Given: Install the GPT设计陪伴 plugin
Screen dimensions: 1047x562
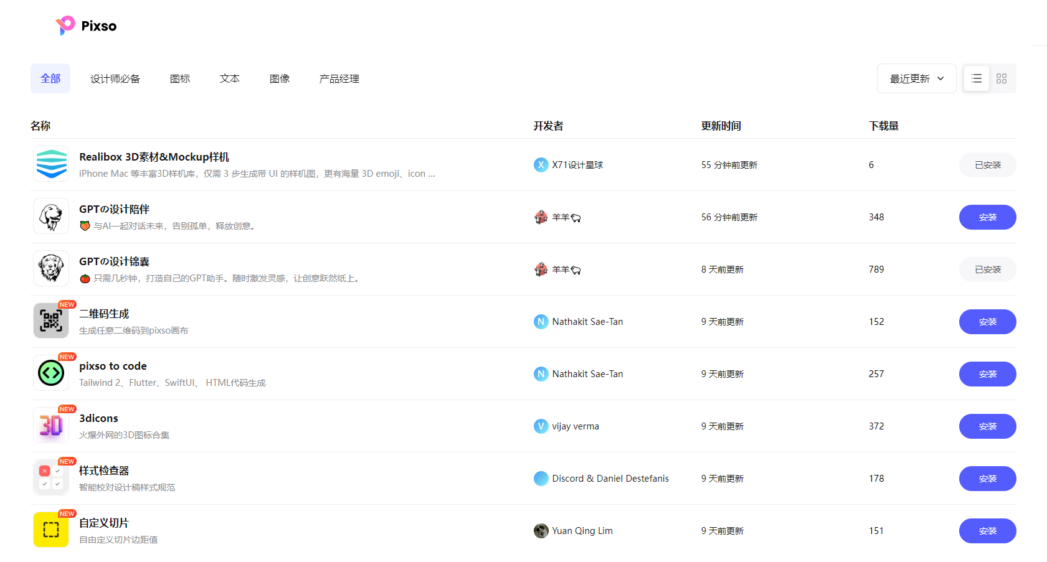Looking at the screenshot, I should point(988,217).
